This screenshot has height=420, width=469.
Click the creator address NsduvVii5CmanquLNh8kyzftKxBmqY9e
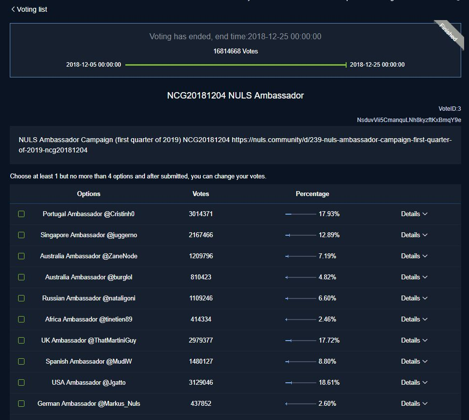(409, 120)
